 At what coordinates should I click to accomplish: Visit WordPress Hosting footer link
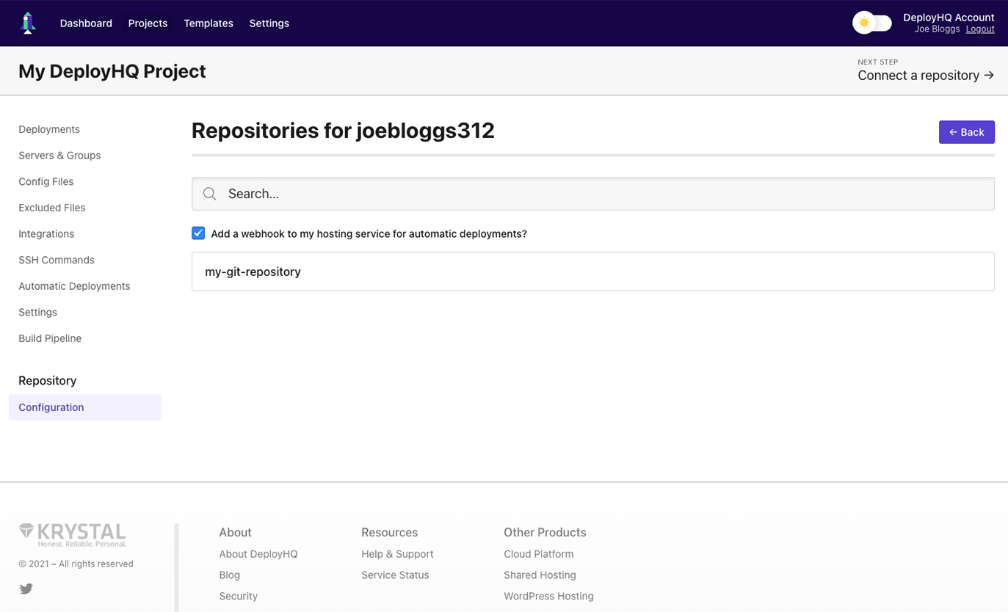tap(548, 596)
